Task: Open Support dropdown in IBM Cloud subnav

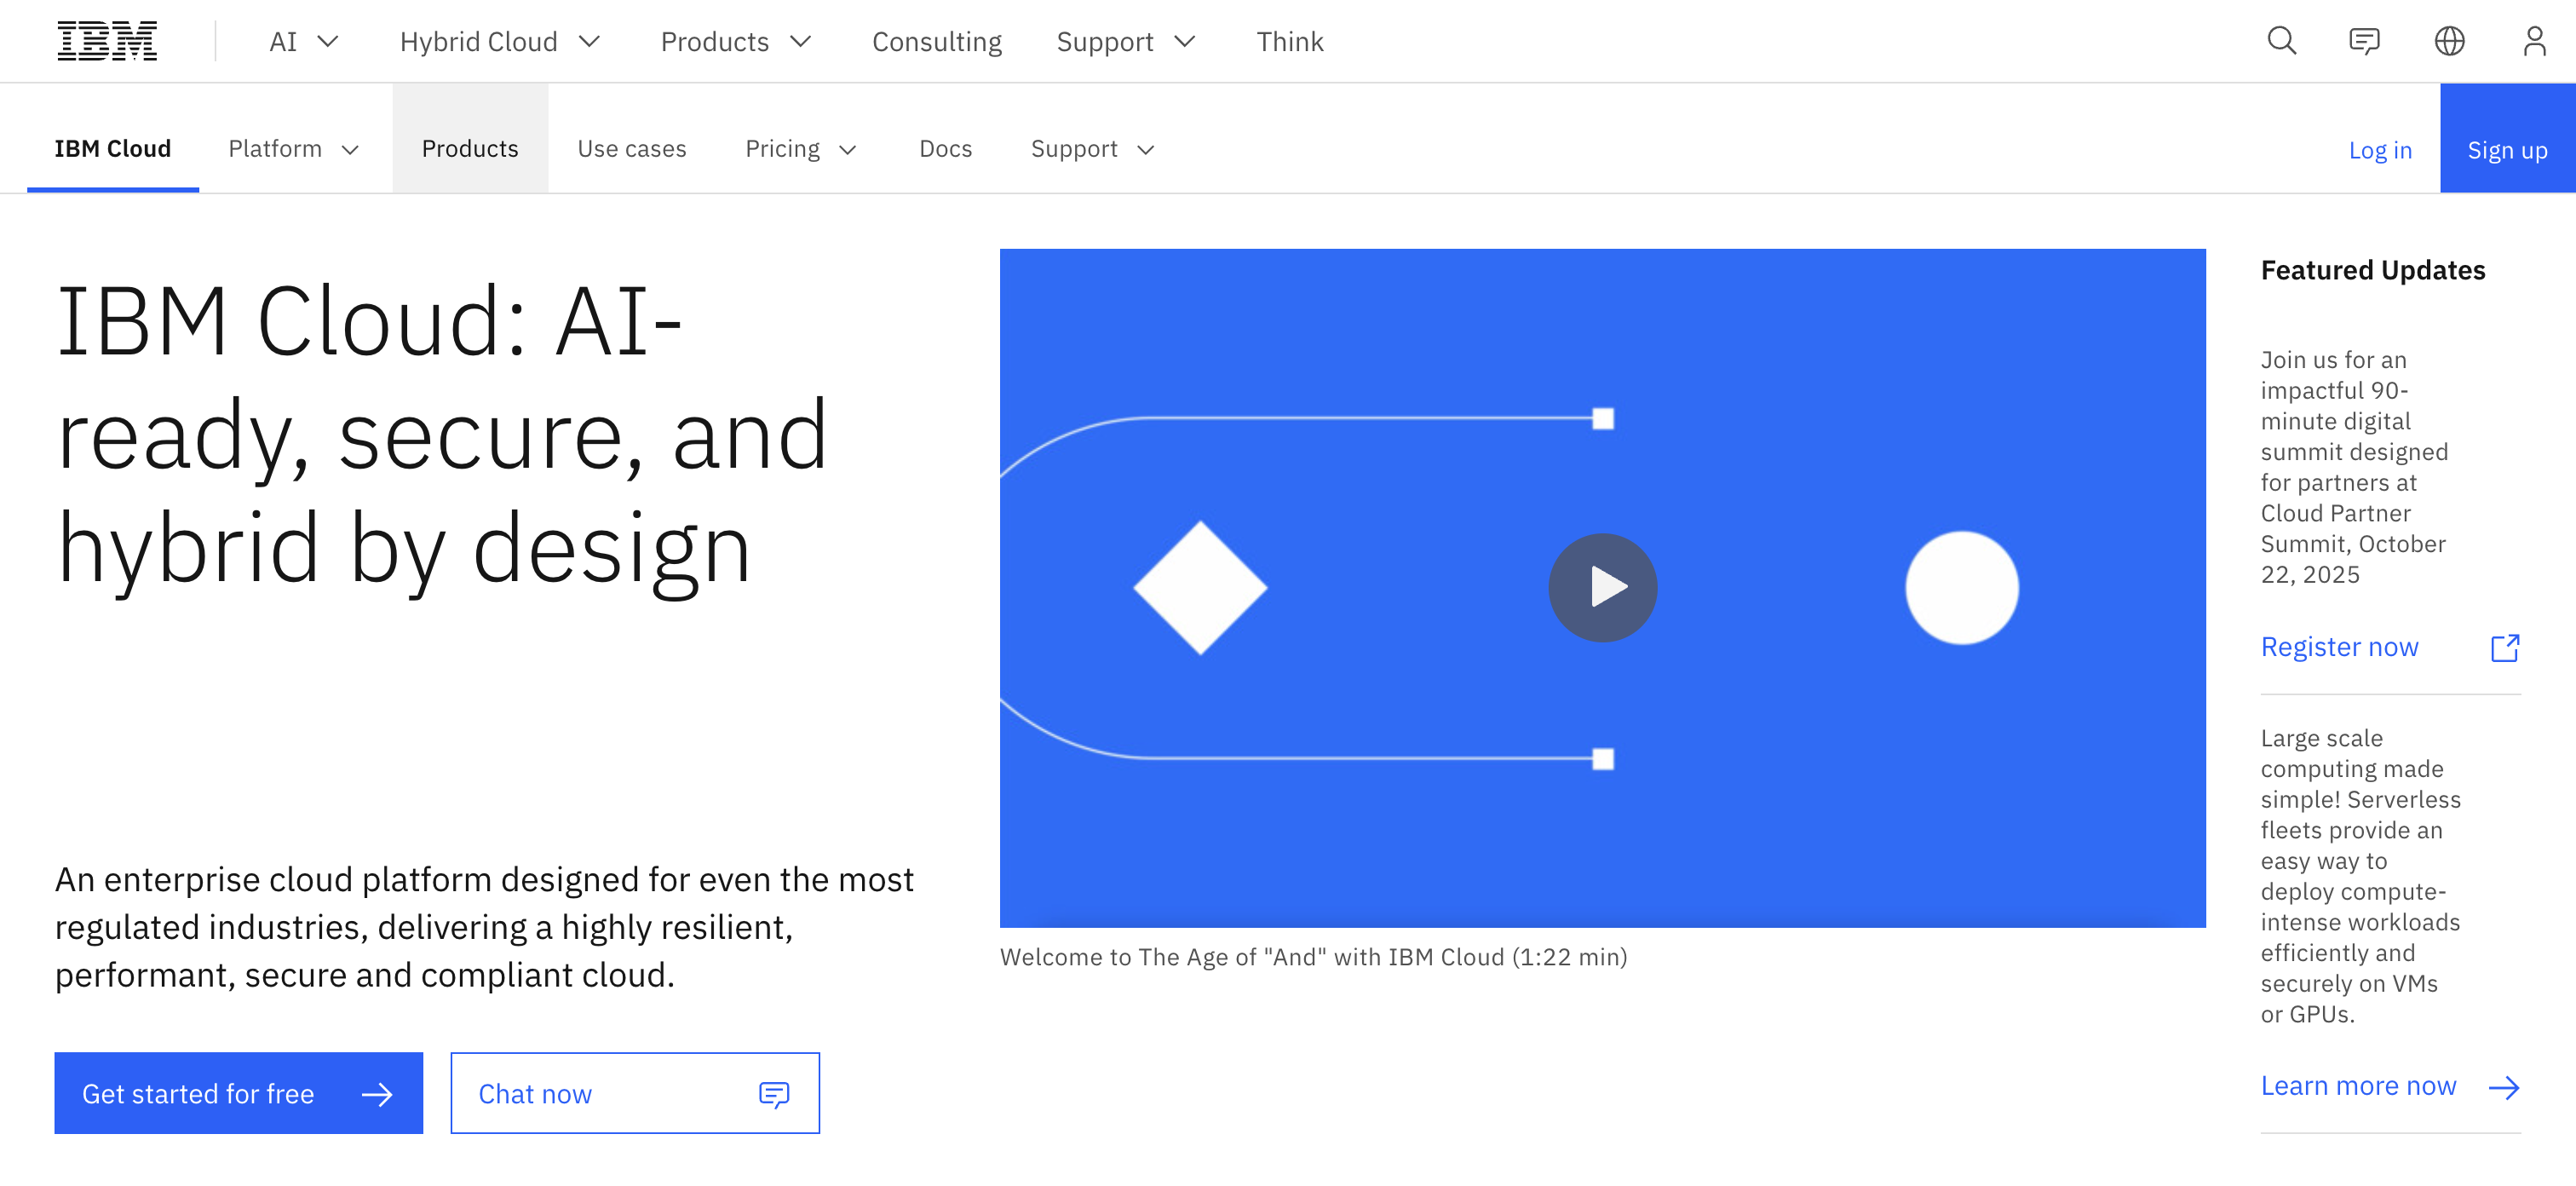Action: click(x=1092, y=149)
